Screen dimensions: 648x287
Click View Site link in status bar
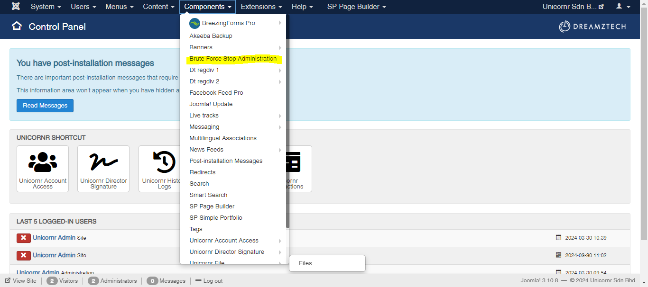coord(20,281)
